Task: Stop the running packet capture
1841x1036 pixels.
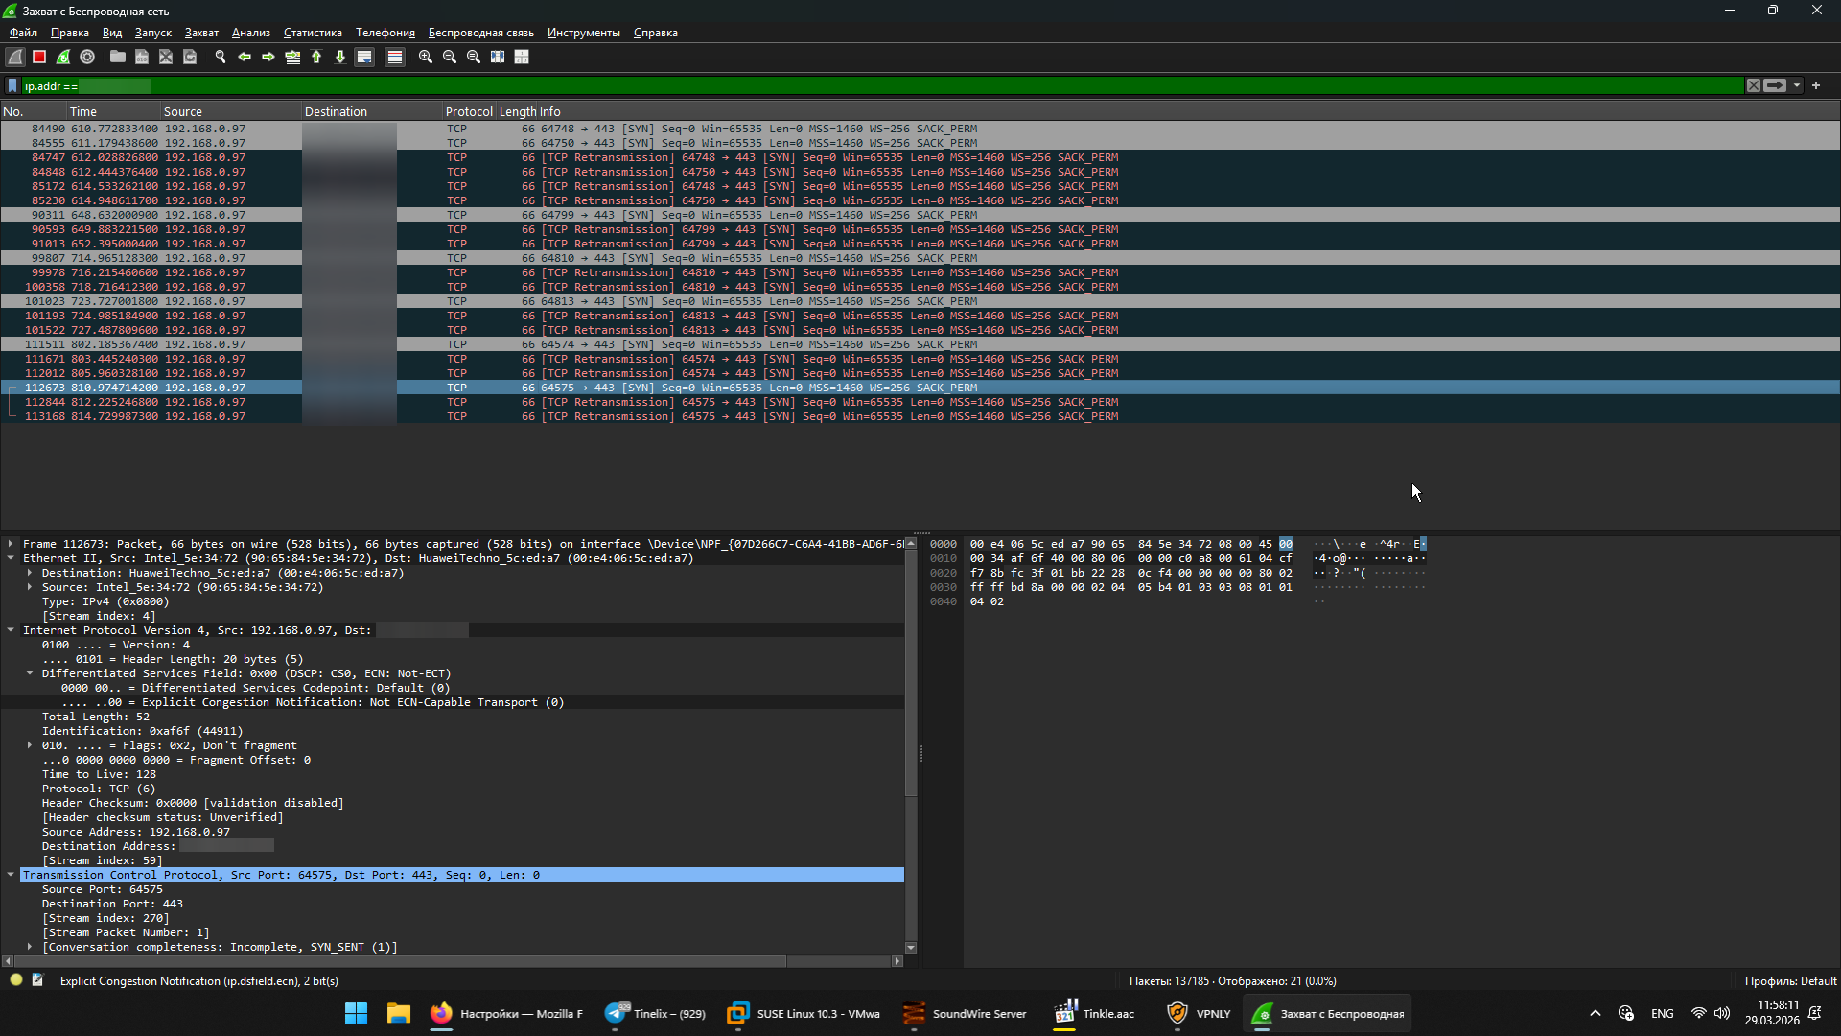Action: (x=39, y=58)
